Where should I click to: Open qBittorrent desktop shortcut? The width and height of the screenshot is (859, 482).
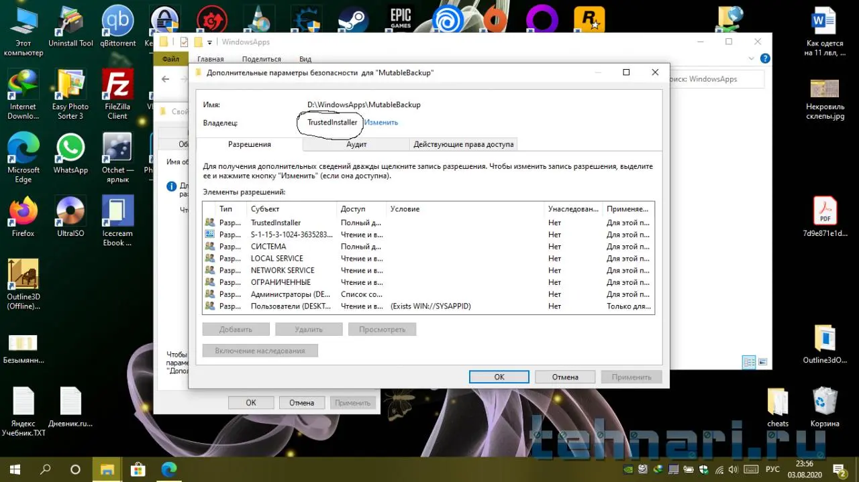pyautogui.click(x=117, y=27)
